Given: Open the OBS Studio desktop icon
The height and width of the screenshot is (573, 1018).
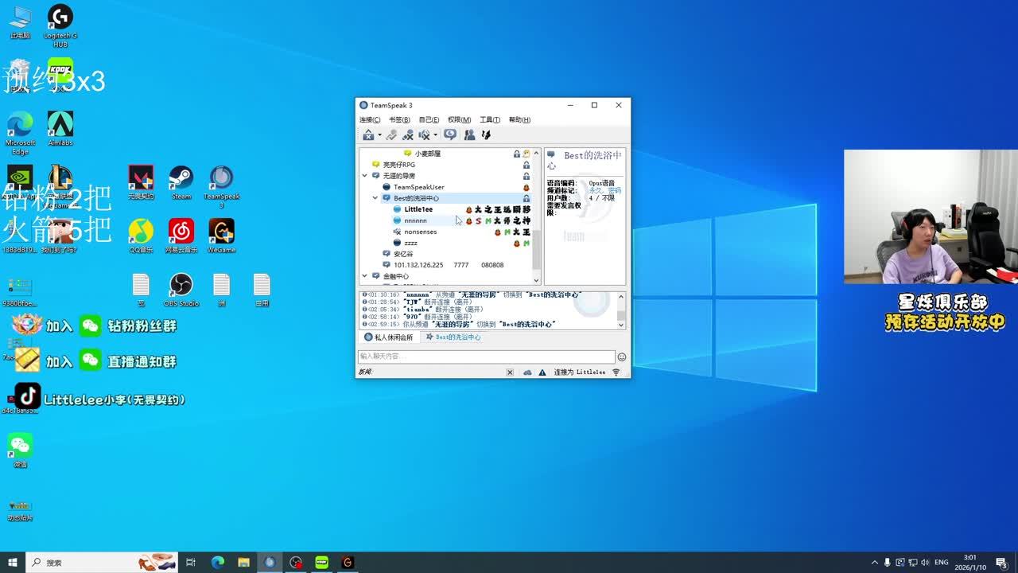Looking at the screenshot, I should point(181,288).
